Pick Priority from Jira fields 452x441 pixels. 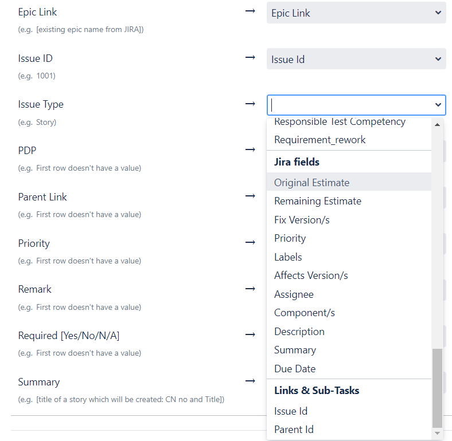[x=349, y=238]
